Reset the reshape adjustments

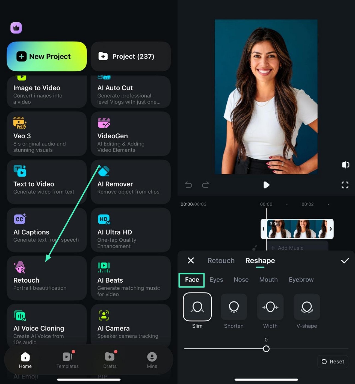[333, 362]
